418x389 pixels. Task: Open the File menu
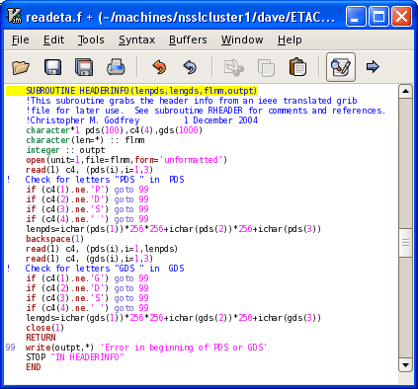tap(21, 39)
